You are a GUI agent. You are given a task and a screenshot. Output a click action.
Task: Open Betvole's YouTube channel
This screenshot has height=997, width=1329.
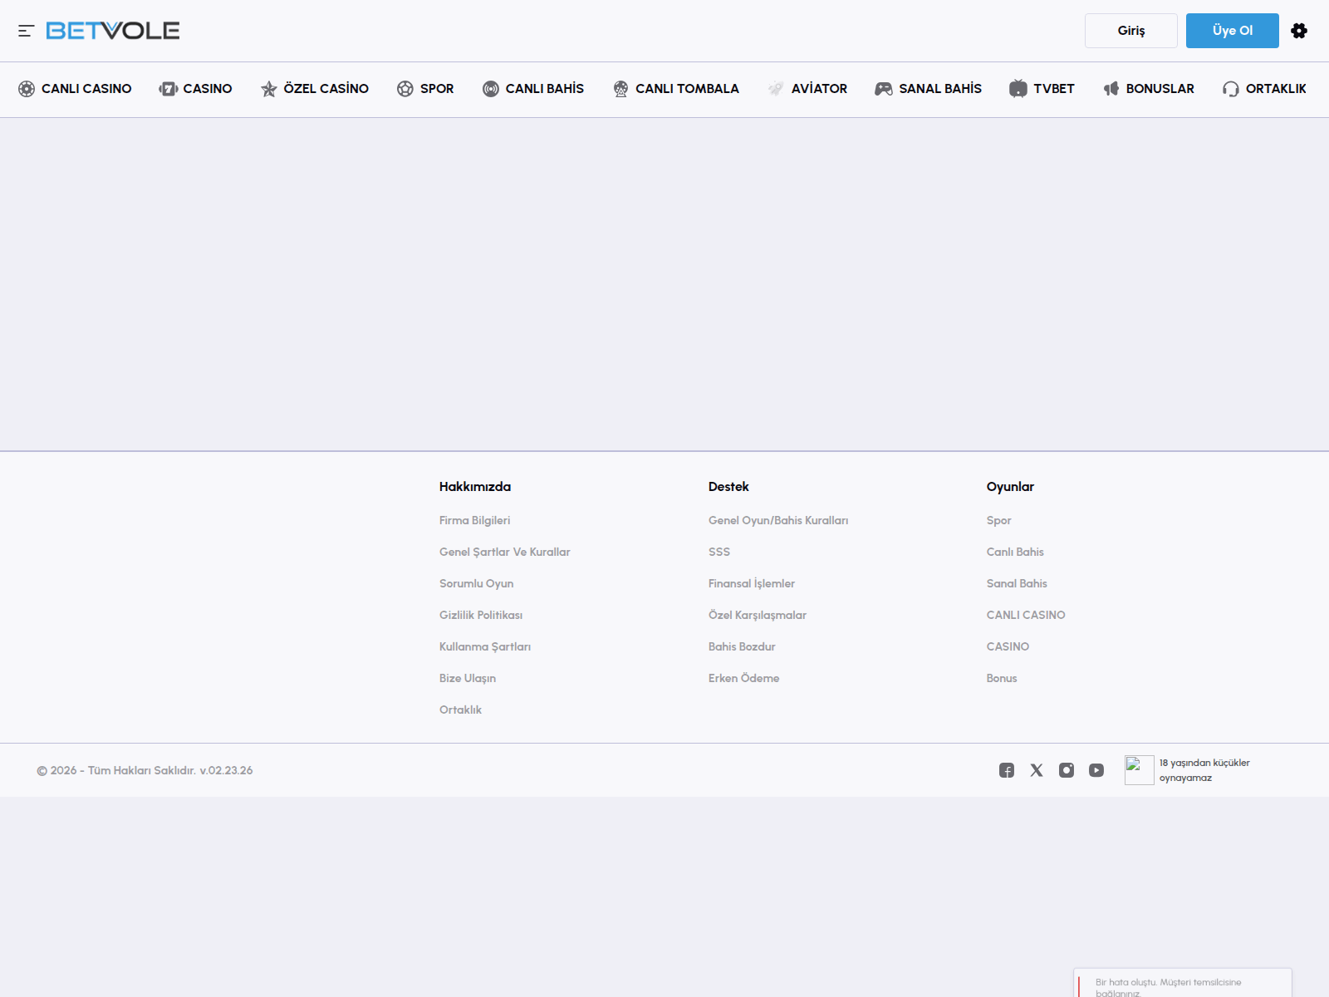(x=1096, y=770)
